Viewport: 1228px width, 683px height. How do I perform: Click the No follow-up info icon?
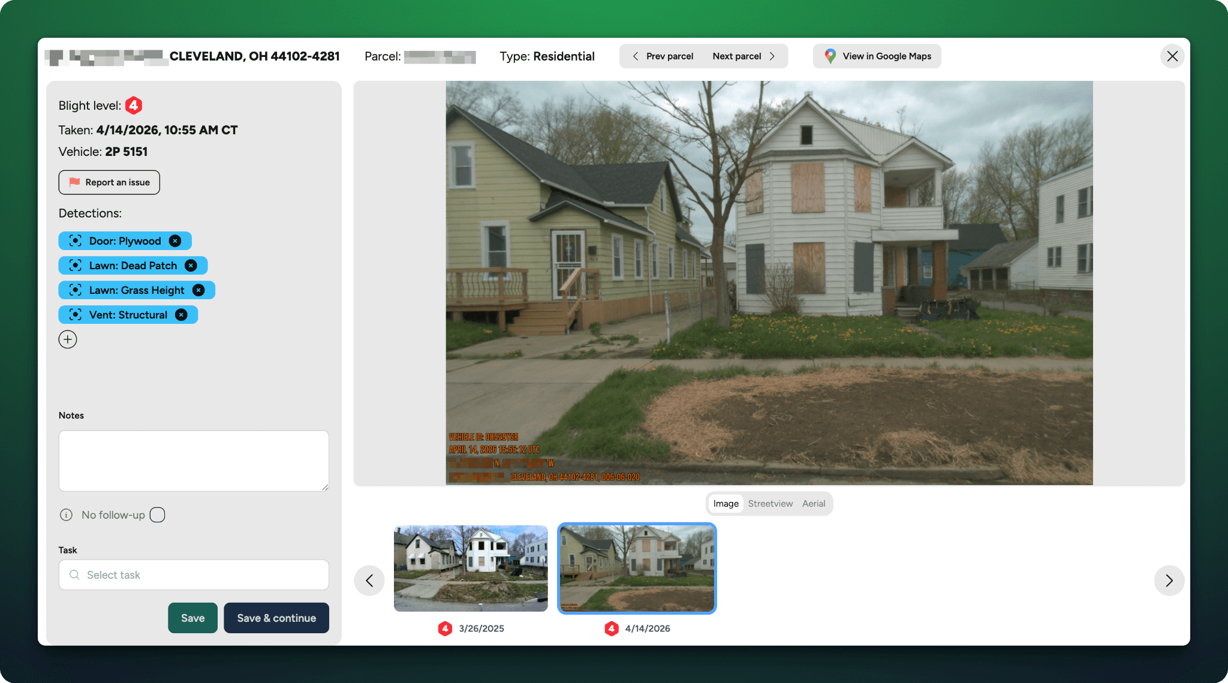coord(66,515)
